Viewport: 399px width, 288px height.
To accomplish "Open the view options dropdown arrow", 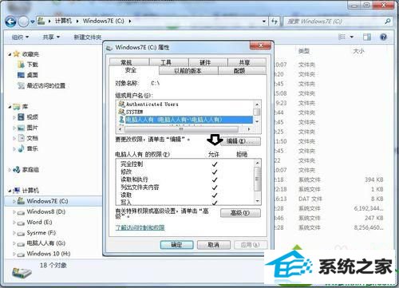I will coord(352,37).
